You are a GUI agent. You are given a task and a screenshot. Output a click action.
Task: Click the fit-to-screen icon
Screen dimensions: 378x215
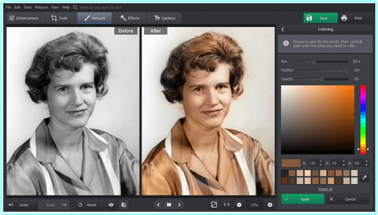[214, 205]
